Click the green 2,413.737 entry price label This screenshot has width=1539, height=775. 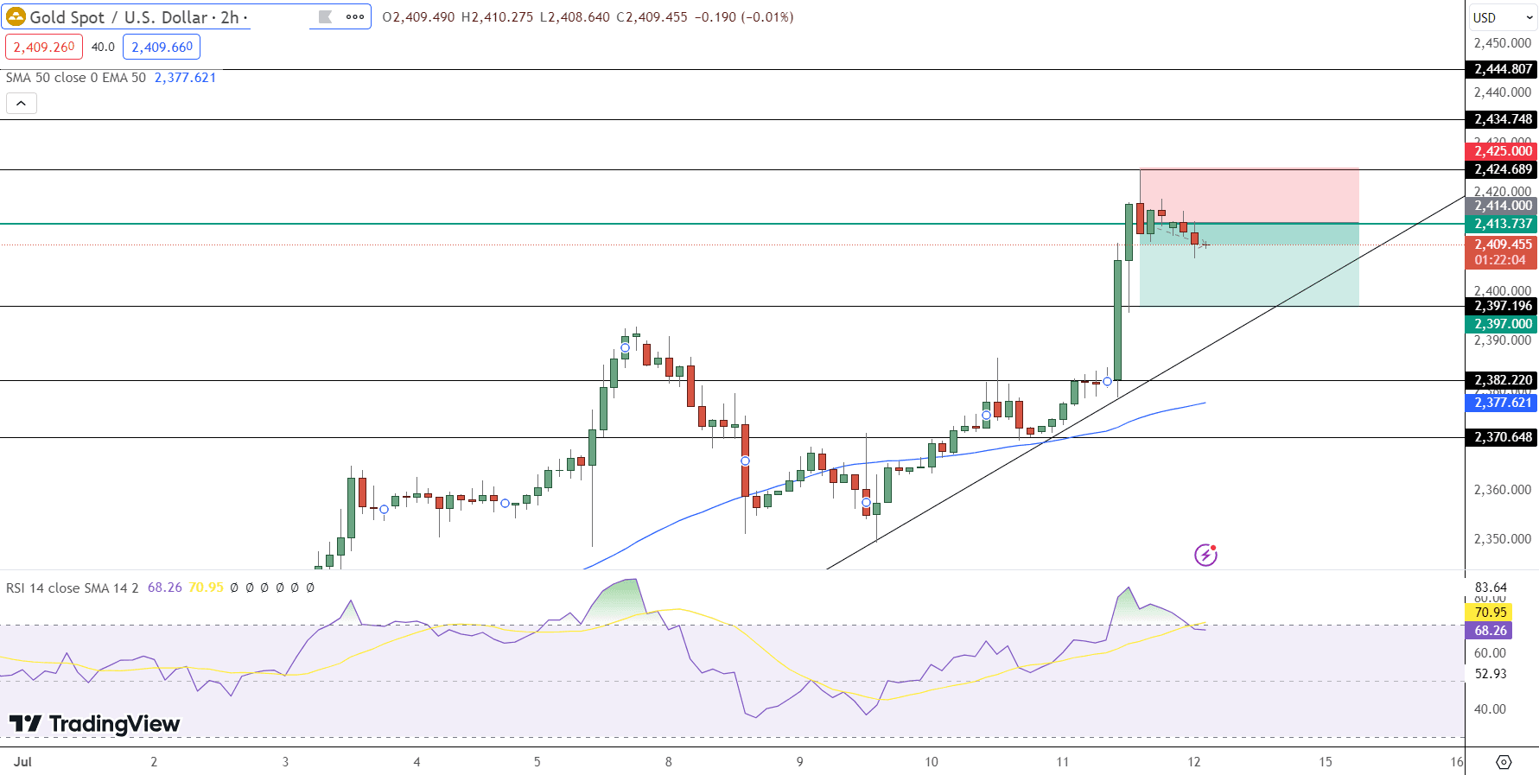point(1503,224)
